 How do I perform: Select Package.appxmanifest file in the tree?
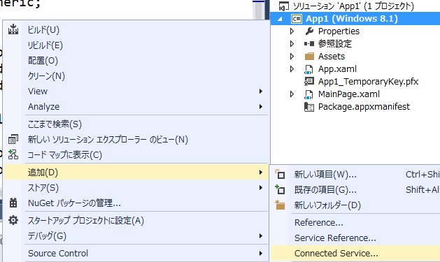(364, 107)
